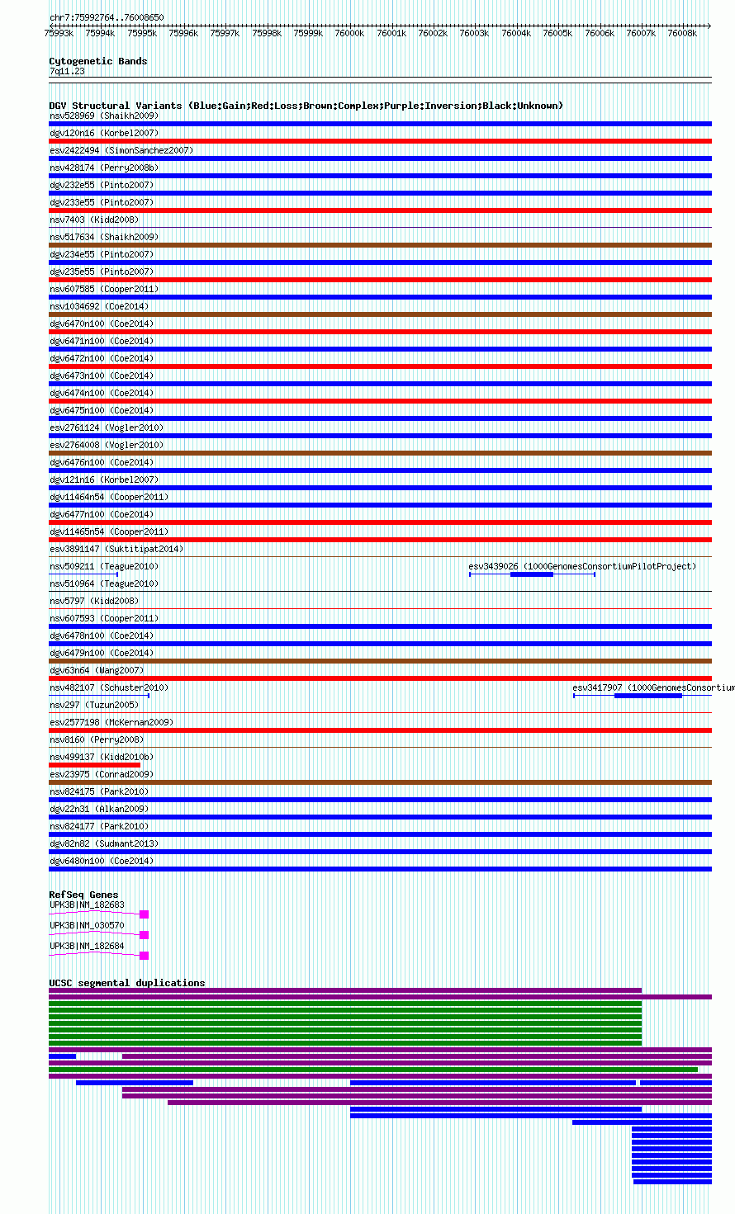735x1214 pixels.
Task: Click the blue esv3417907 feature bar
Action: (648, 696)
